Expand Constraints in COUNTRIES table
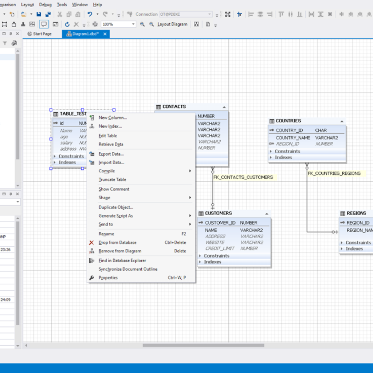Viewport: 373px width, 373px height. point(271,151)
